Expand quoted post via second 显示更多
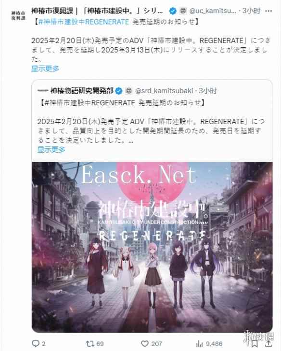The width and height of the screenshot is (281, 351). [51, 149]
